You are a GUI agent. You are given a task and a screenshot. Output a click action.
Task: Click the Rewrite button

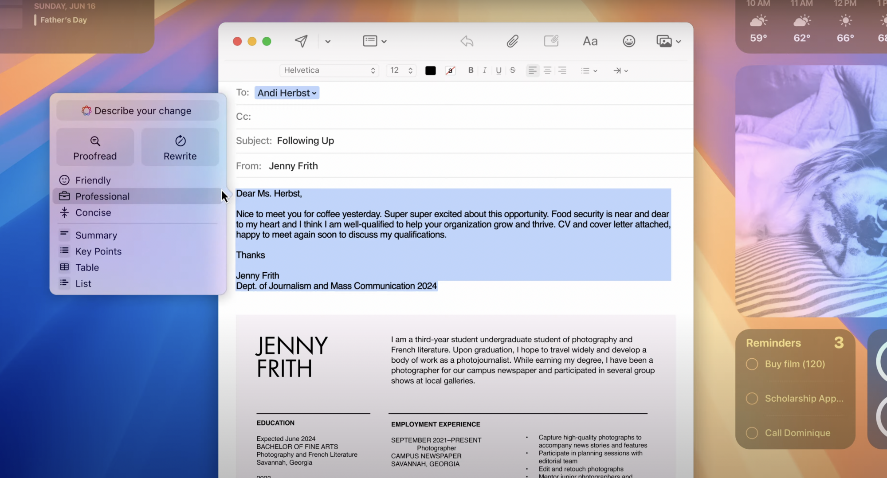pyautogui.click(x=180, y=148)
